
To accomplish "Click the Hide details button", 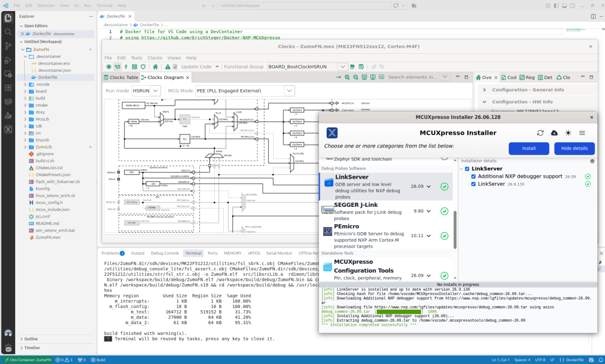I will click(x=574, y=149).
